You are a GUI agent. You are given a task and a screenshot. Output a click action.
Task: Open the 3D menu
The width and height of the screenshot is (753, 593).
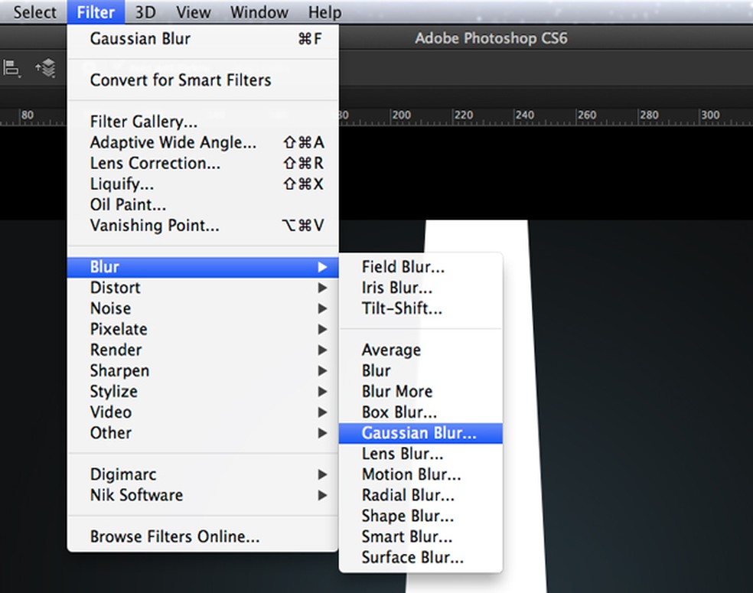[x=145, y=12]
